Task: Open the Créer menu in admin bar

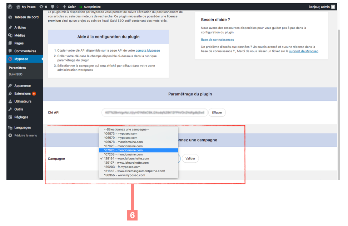Action: [x=69, y=7]
